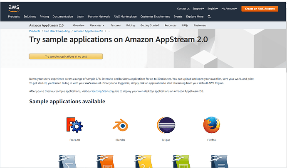The height and width of the screenshot is (168, 287).
Task: Expand the Support dropdown
Action: (198, 9)
